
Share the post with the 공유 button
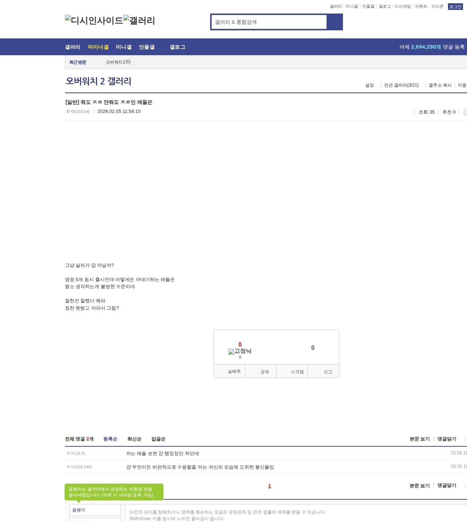(265, 372)
